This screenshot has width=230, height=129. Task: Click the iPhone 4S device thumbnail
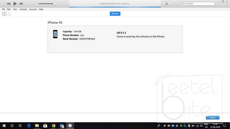tap(55, 34)
